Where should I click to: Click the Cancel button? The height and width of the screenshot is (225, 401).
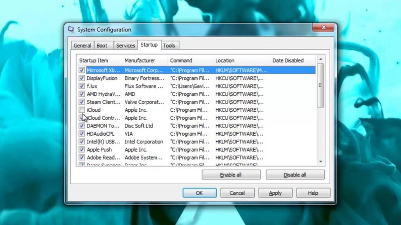tap(237, 193)
